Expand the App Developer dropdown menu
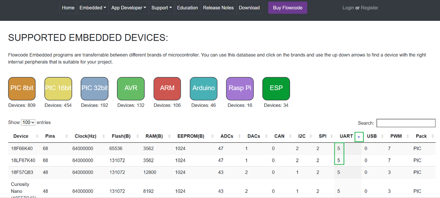This screenshot has height=198, width=440. [x=128, y=8]
